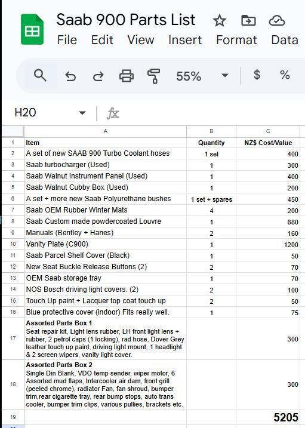Select the 'Assorted Parts Box 2' cell
Screen dimensions: 305x428
coord(105,384)
